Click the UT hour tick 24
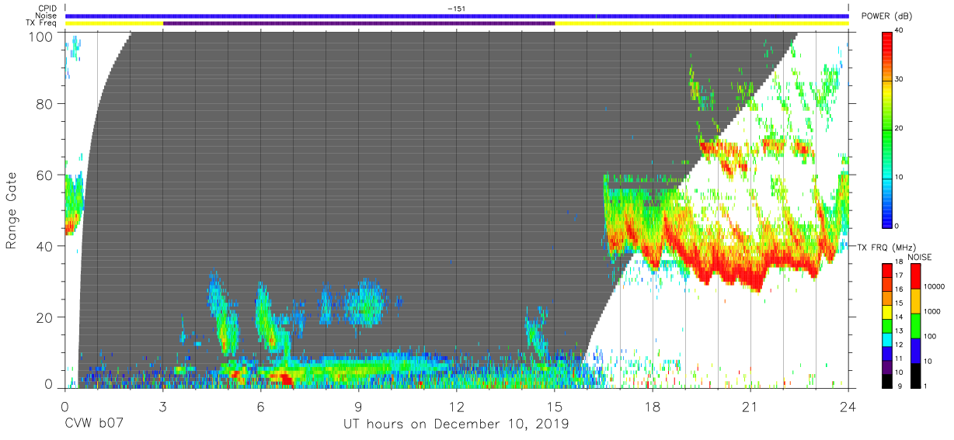This screenshot has width=954, height=440. tap(848, 406)
